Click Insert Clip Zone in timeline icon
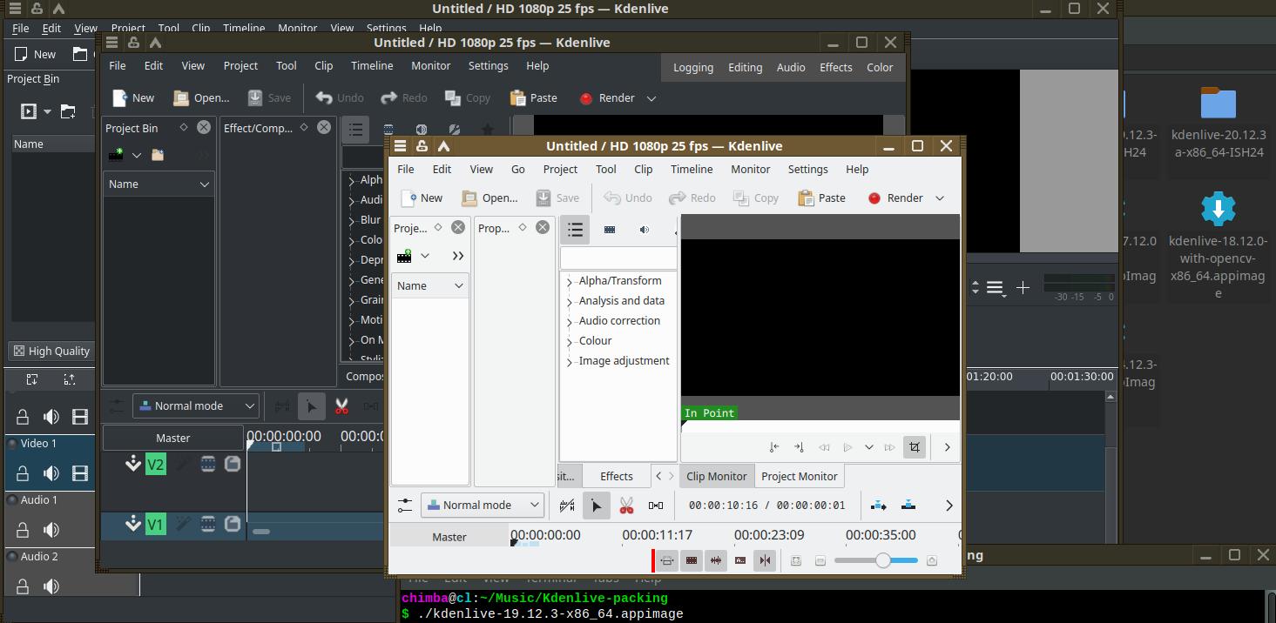This screenshot has width=1276, height=623. 878,506
